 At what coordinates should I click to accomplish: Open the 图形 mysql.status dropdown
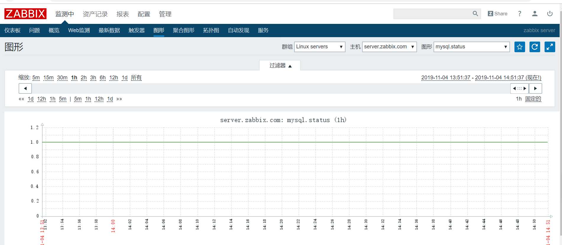point(472,47)
